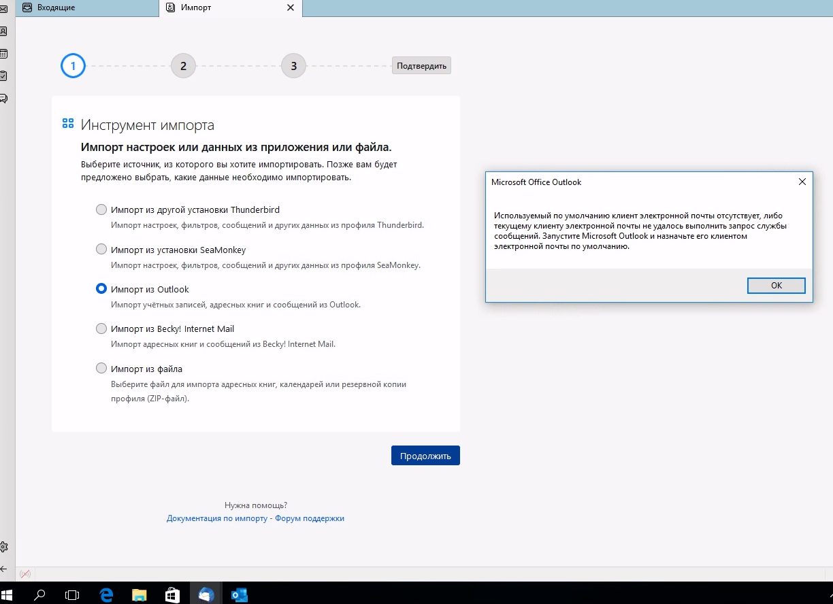Click the Инструмент импорта heading
Image resolution: width=833 pixels, height=604 pixels.
(x=148, y=125)
